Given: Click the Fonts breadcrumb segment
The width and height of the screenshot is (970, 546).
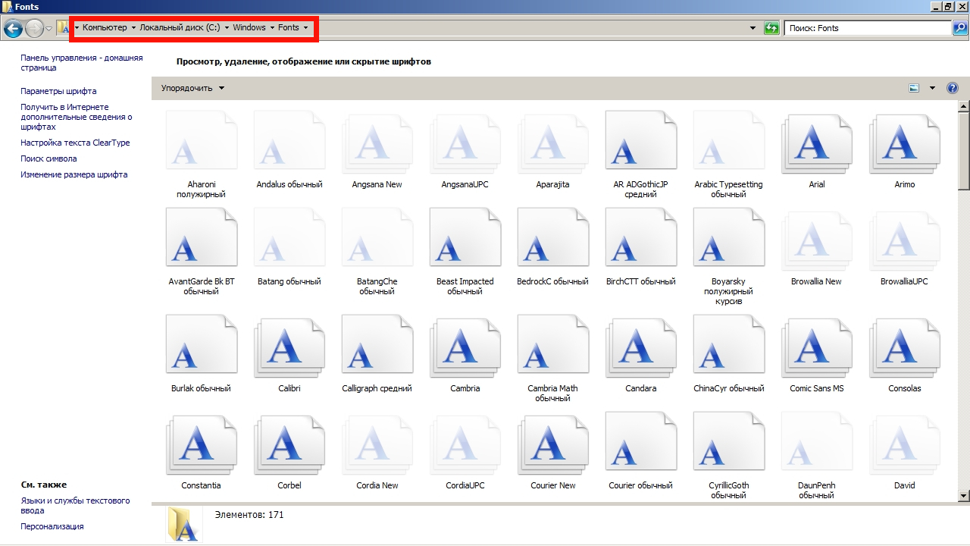Looking at the screenshot, I should pyautogui.click(x=289, y=28).
